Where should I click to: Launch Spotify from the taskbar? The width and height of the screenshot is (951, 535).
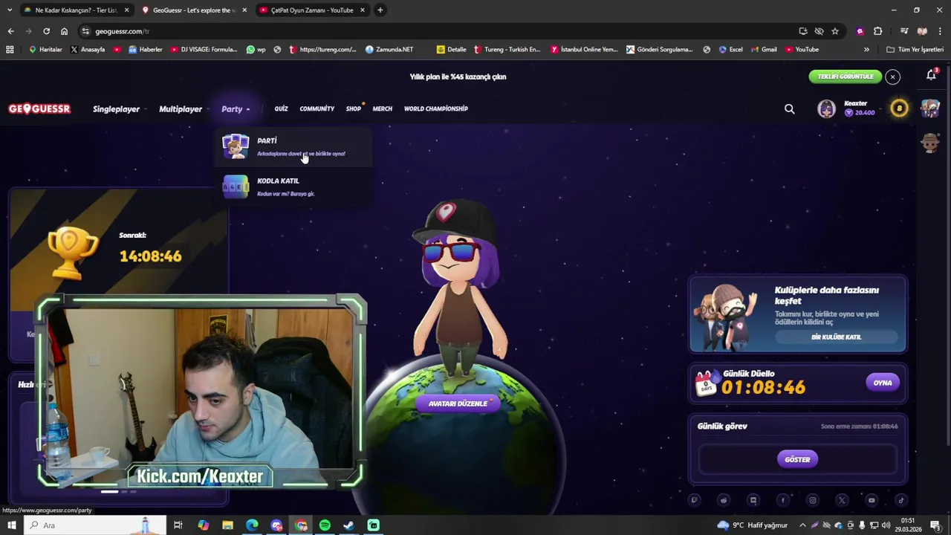coord(325,525)
